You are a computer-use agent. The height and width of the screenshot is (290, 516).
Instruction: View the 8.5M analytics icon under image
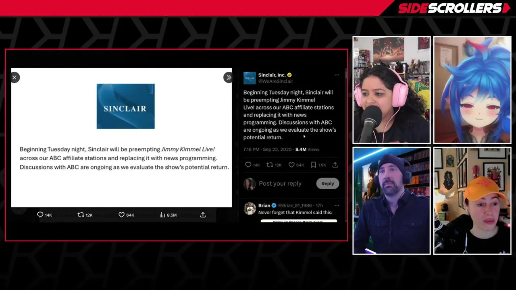[162, 215]
